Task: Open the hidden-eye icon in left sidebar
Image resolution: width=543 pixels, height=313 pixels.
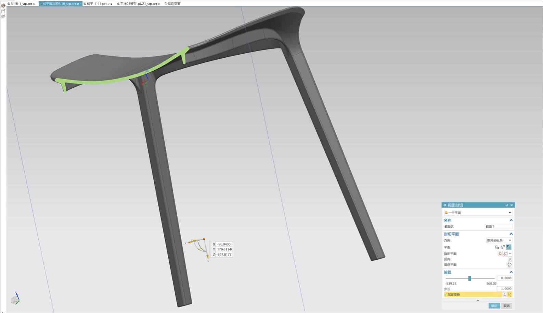Action: [x=3, y=16]
